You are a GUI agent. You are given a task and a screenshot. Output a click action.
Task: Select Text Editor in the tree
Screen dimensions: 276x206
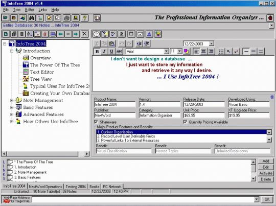(42, 72)
